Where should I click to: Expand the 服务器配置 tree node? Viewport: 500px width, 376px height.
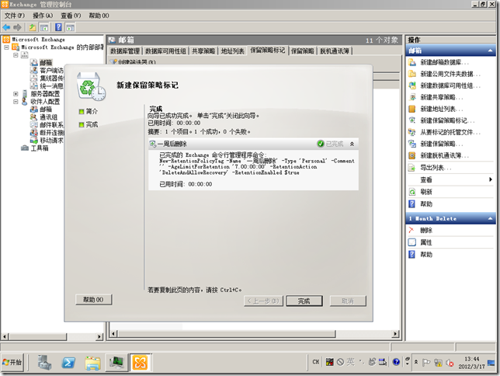coord(16,93)
